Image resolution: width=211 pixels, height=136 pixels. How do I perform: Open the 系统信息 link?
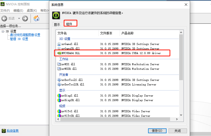(x=13, y=131)
